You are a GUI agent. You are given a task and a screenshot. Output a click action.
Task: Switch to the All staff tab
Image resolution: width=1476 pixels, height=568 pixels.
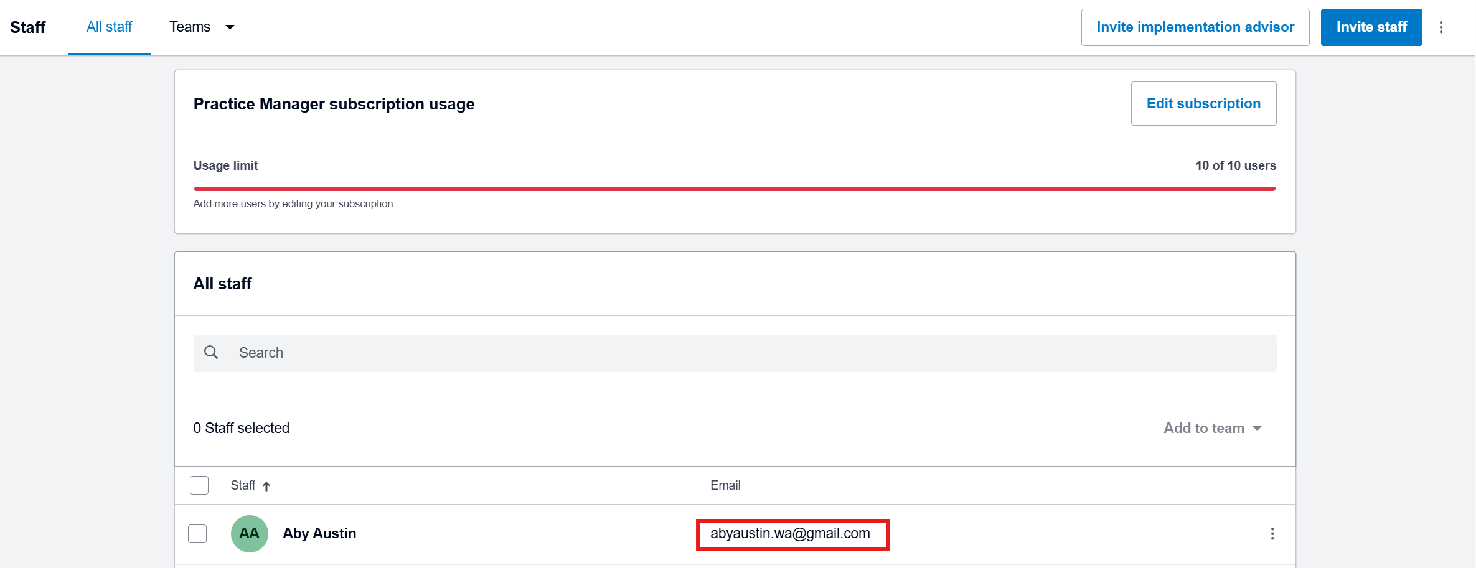click(x=109, y=27)
